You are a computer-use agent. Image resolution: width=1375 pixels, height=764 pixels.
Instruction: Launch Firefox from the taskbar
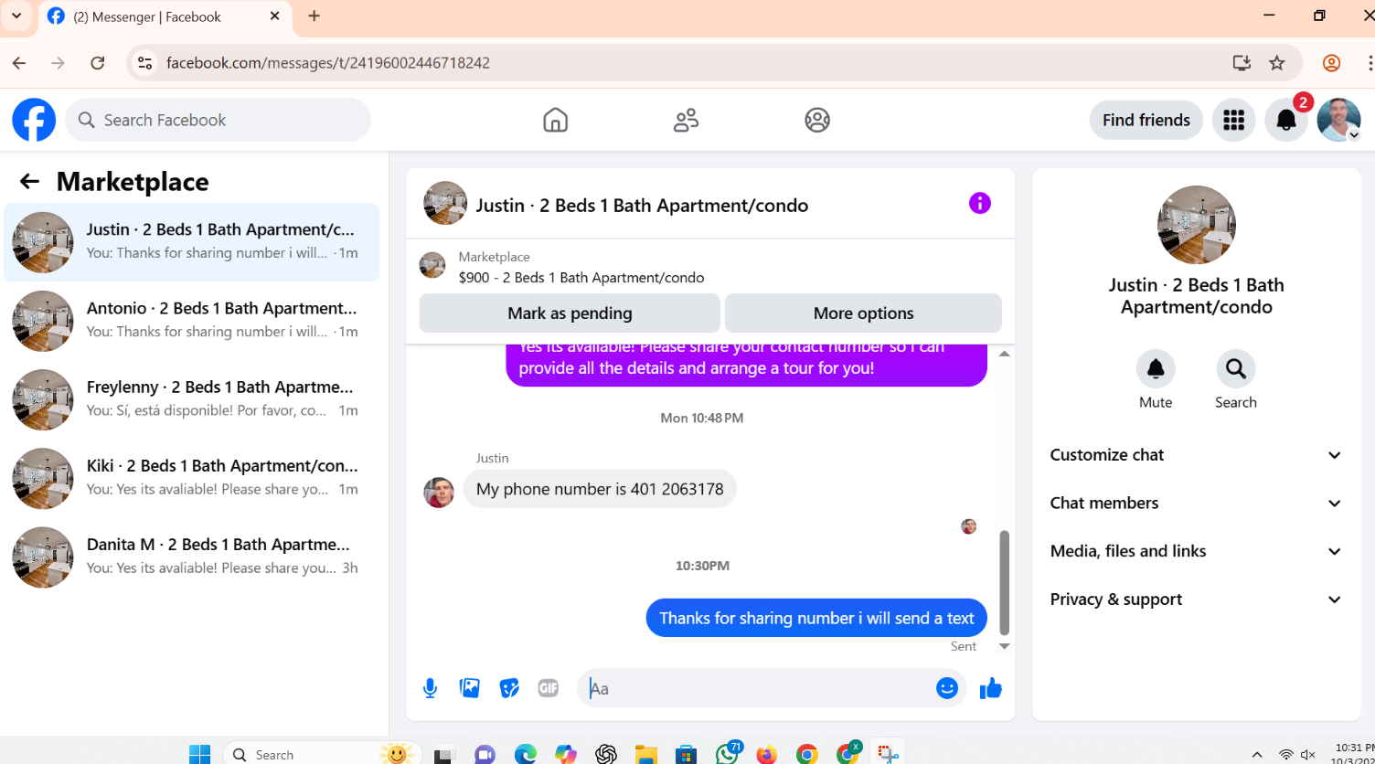click(766, 754)
